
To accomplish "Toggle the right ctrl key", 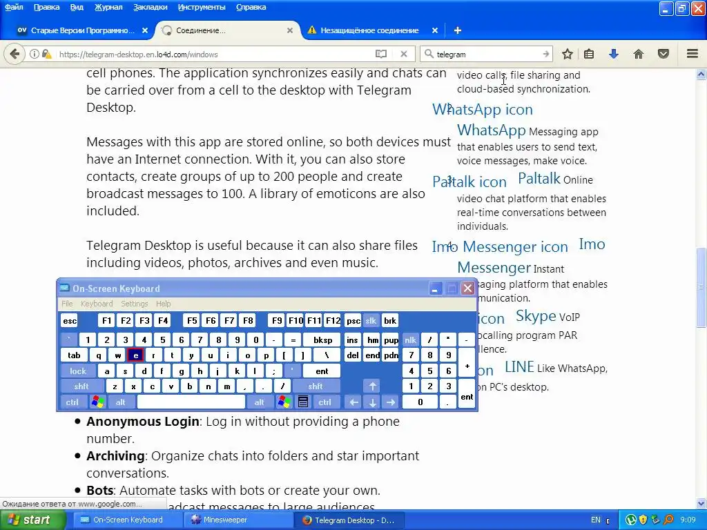I will tap(325, 402).
